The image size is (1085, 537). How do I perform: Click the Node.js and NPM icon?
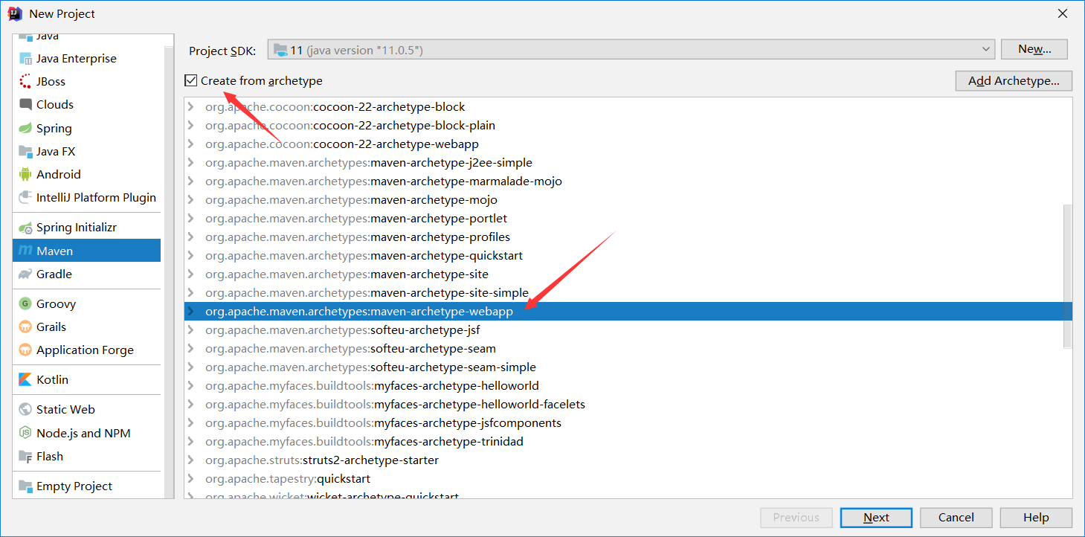tap(26, 433)
